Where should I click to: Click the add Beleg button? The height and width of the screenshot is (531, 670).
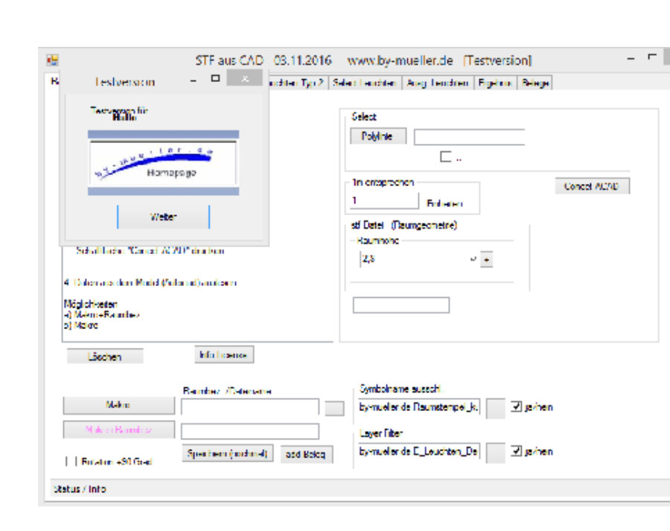click(x=306, y=454)
